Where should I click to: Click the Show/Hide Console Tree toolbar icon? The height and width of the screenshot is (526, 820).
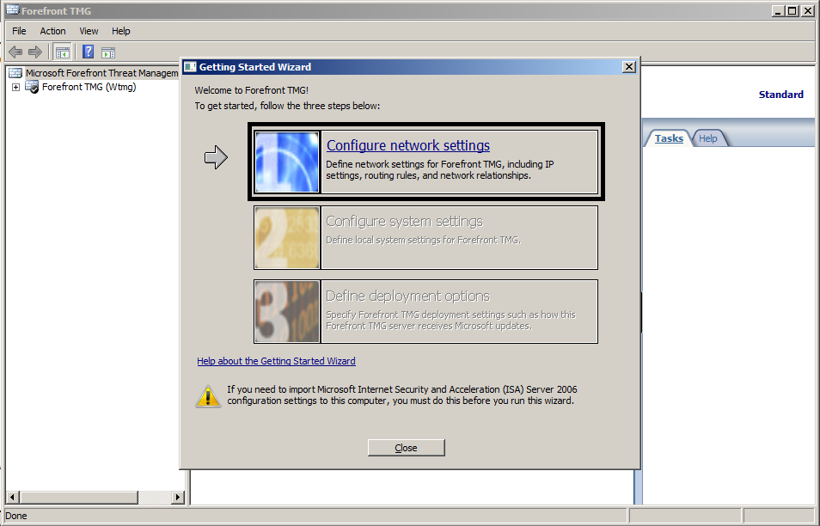pos(62,52)
